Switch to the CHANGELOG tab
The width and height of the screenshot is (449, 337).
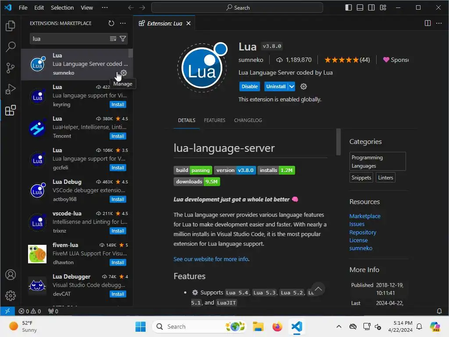click(x=248, y=120)
